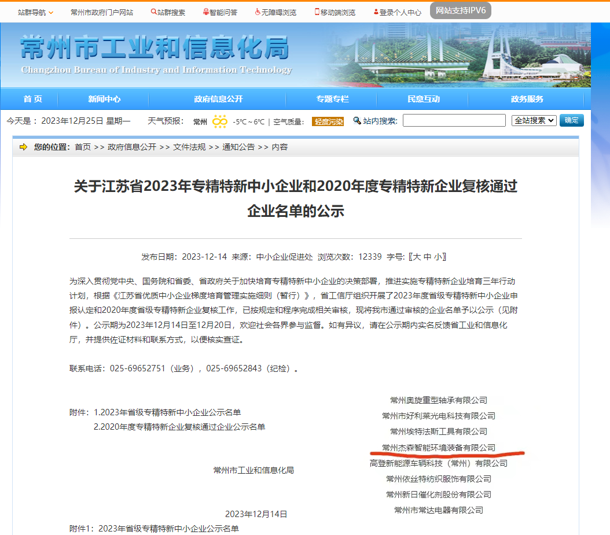Click 通知公告 in the breadcrumb
The height and width of the screenshot is (535, 610).
pos(238,147)
